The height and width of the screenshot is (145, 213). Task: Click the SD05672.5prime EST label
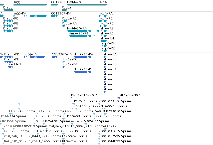pyautogui.click(x=97, y=121)
